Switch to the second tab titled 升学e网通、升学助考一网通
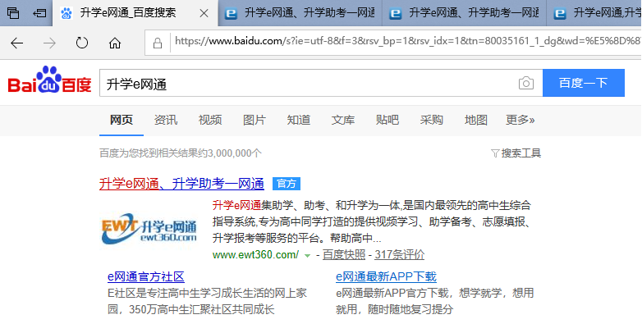Image resolution: width=642 pixels, height=333 pixels. (300, 13)
